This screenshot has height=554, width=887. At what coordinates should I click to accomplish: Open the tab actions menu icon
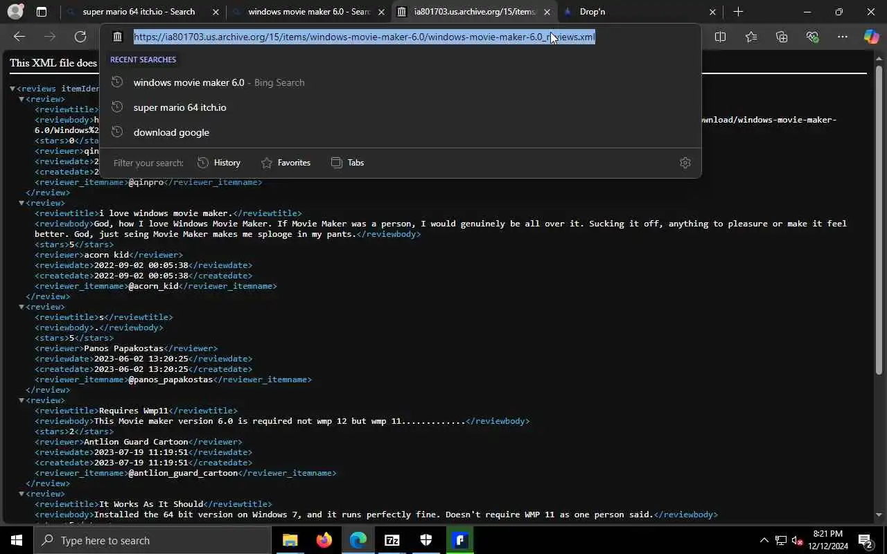pos(42,12)
